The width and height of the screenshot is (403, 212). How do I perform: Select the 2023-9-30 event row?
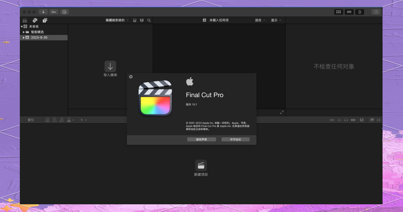[x=44, y=38]
